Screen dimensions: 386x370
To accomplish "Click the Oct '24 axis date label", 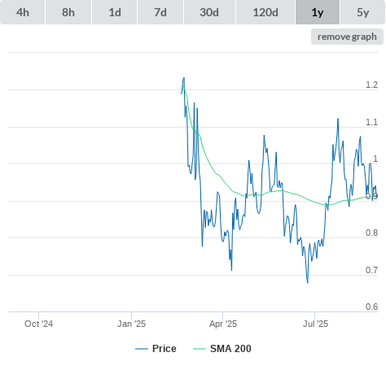I will pyautogui.click(x=38, y=324).
